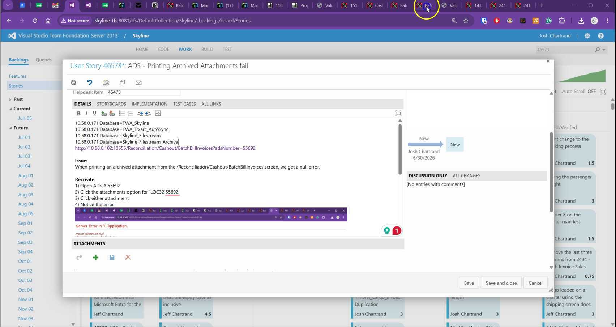Screen dimensions: 616x327
Task: Switch to the IMPLEMENTATION tab
Action: 149,104
